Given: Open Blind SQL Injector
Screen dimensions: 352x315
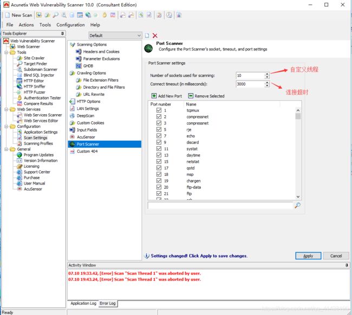Looking at the screenshot, I should point(39,75).
